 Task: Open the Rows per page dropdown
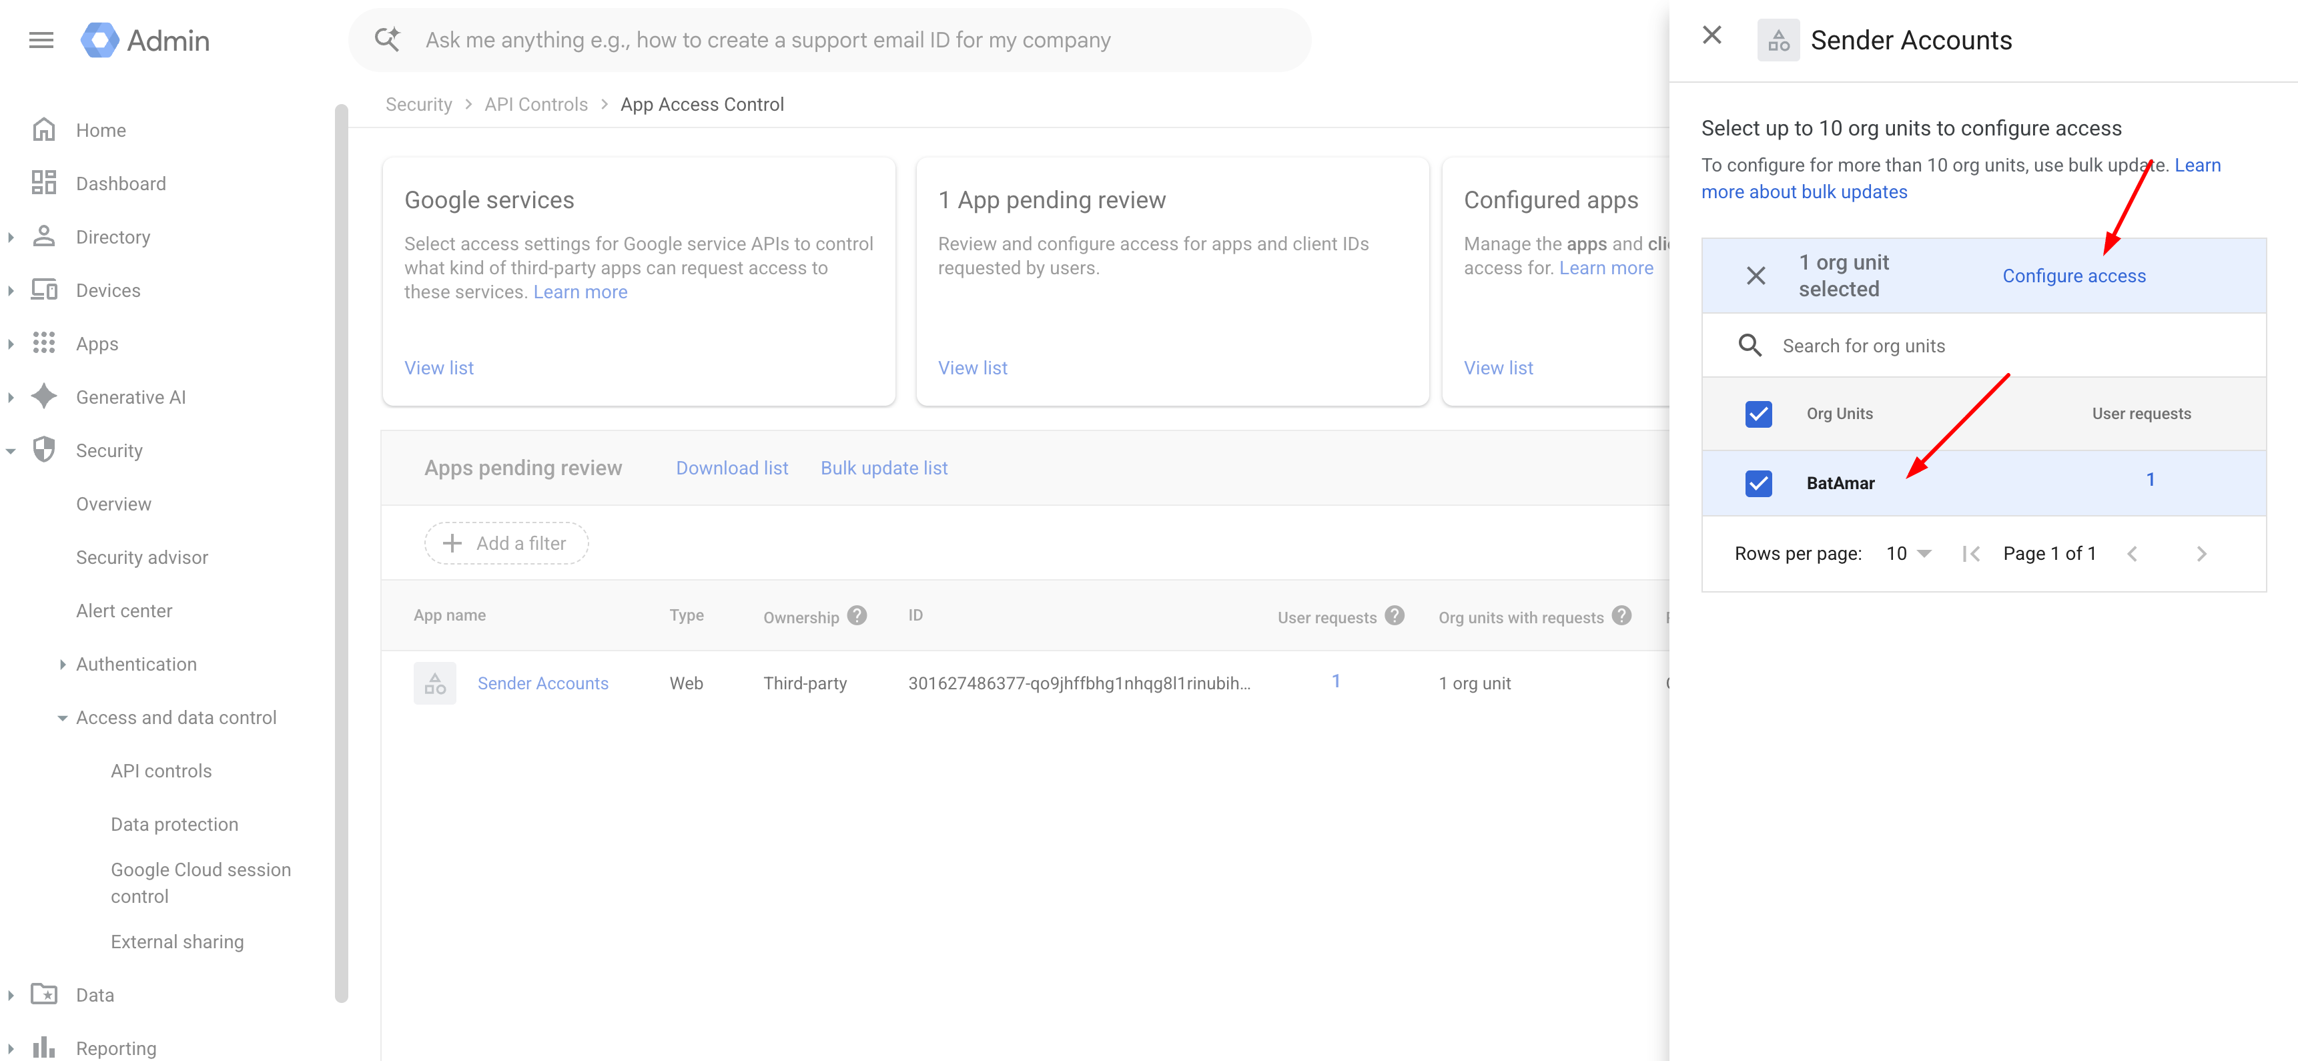[1909, 554]
